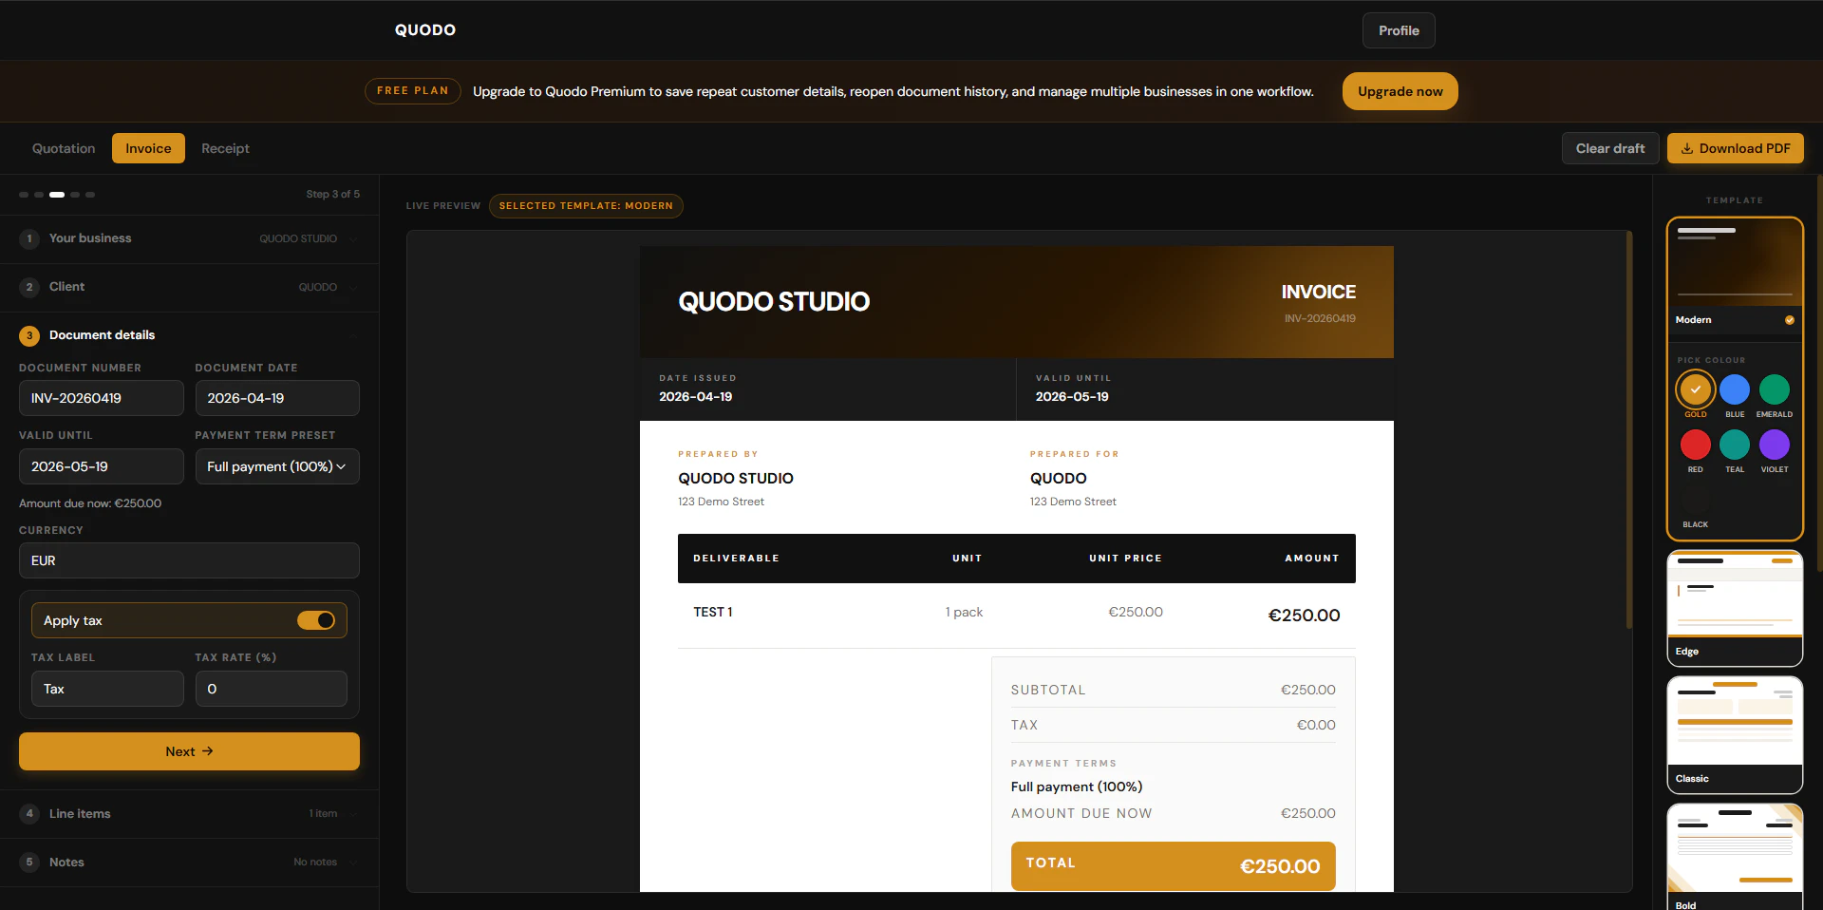The image size is (1823, 910).
Task: Click the Step 3 of 5 indicator text
Action: [333, 195]
